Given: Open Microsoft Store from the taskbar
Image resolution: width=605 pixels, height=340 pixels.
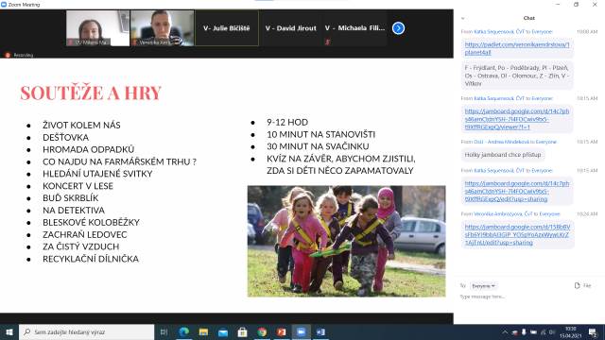Looking at the screenshot, I should click(242, 331).
